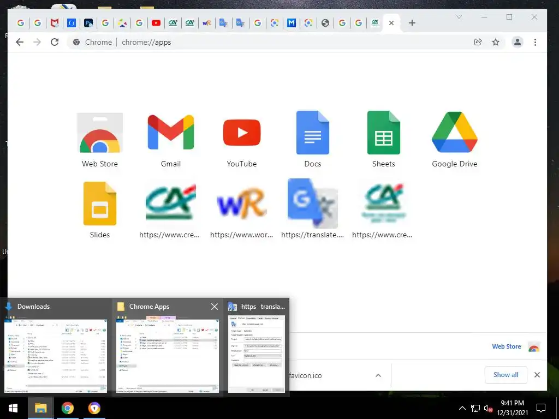Click the Chrome icon in the taskbar
Screen dimensions: 559x419
pyautogui.click(x=67, y=408)
